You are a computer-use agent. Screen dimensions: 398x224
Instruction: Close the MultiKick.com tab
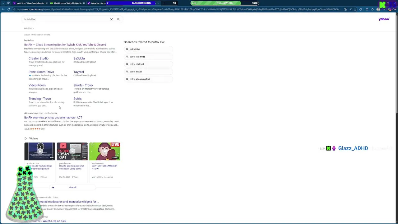click(x=84, y=3)
